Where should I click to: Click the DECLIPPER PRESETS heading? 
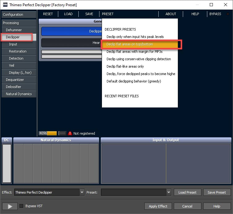120,29
